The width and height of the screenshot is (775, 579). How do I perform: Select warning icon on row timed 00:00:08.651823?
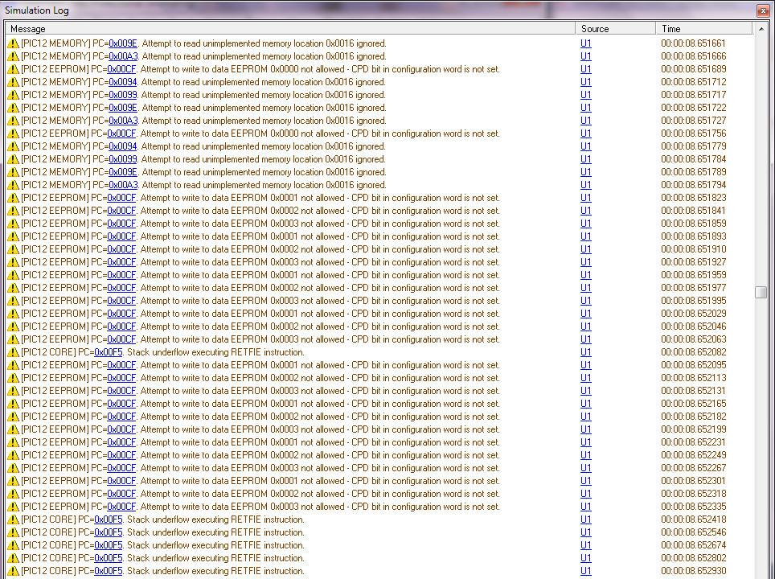pyautogui.click(x=12, y=198)
